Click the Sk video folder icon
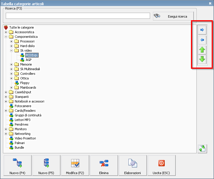214x179 pixels. (x=17, y=51)
